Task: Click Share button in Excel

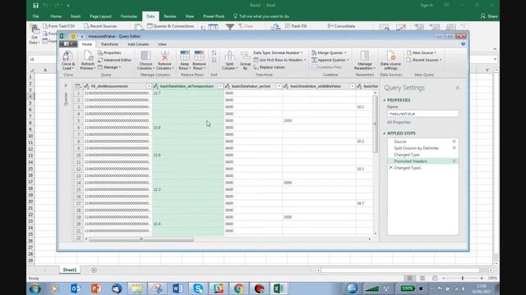Action: coord(489,16)
